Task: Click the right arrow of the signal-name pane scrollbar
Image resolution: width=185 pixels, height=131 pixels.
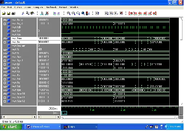Action: pyautogui.click(x=35, y=117)
